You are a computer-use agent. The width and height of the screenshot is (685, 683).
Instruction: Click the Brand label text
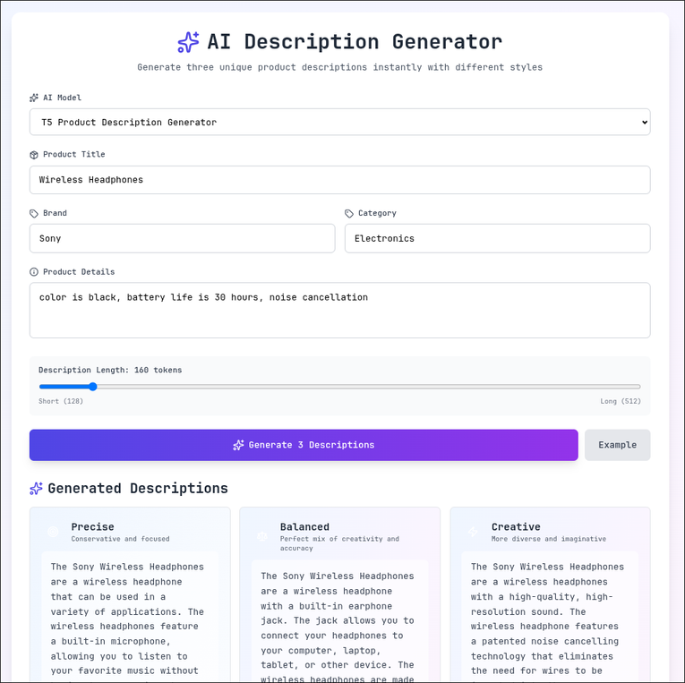tap(55, 214)
